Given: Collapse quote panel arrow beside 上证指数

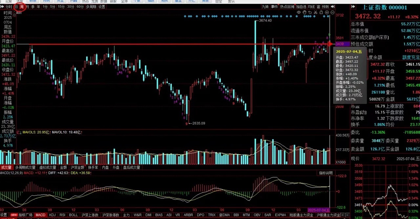Looking at the screenshot, I should click(353, 7).
